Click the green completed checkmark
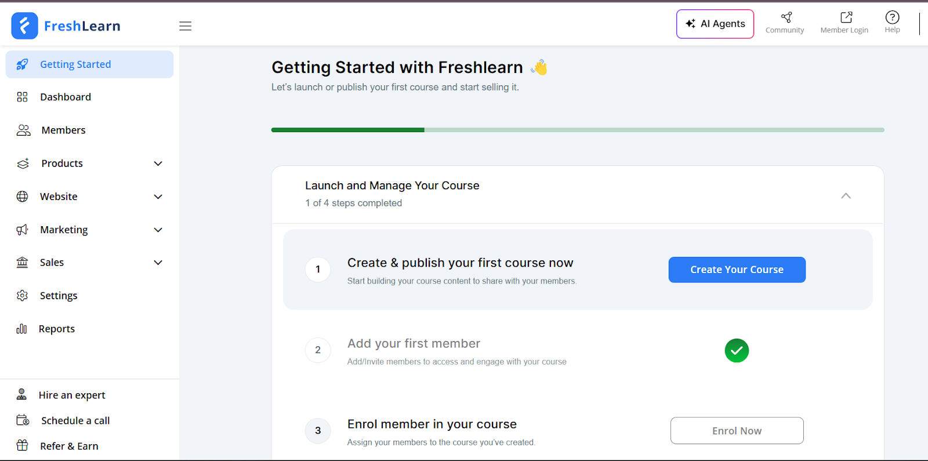Viewport: 928px width, 461px height. [737, 351]
